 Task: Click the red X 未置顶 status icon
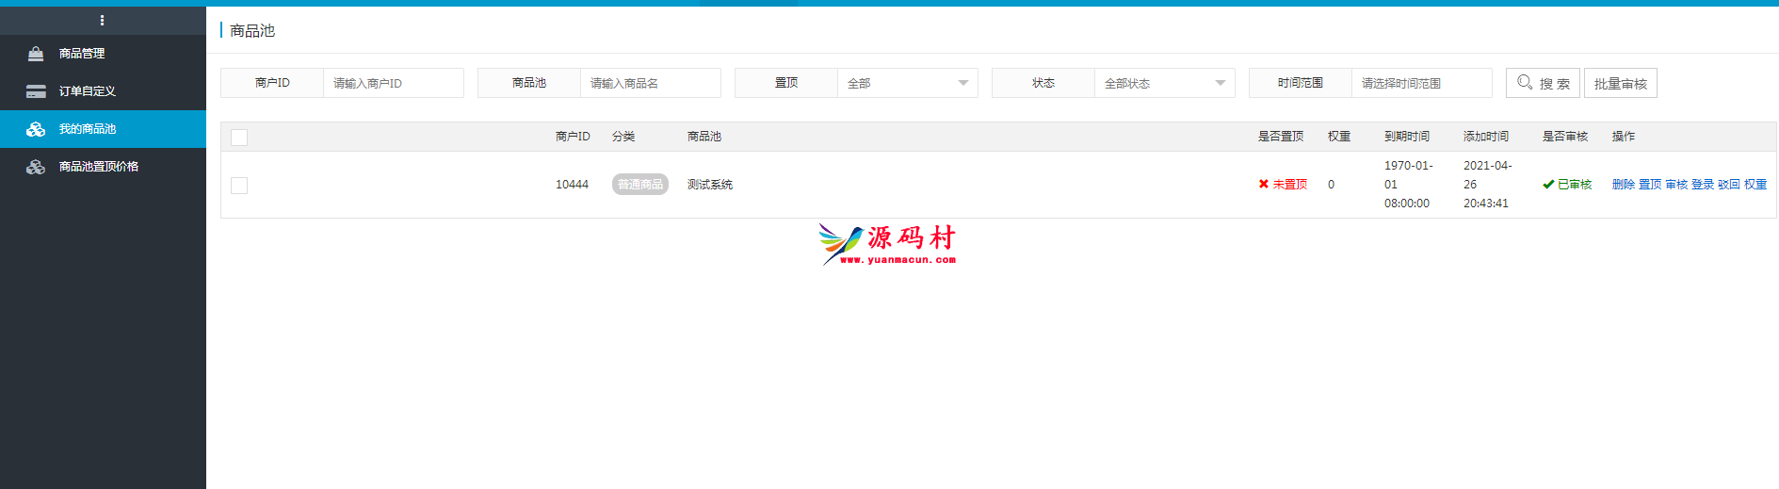1264,185
